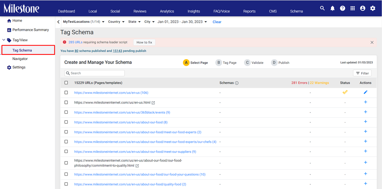Open the settings gear in top bar
The height and width of the screenshot is (189, 382).
pyautogui.click(x=373, y=8)
